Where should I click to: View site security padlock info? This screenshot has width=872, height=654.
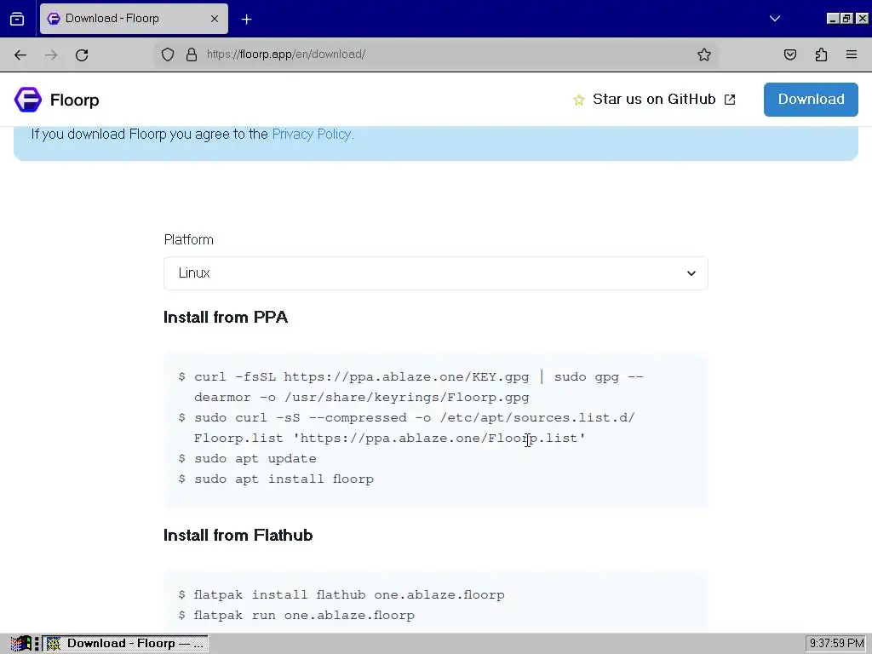click(192, 54)
